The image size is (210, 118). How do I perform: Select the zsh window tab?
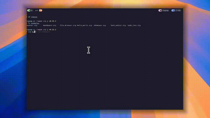click(x=37, y=10)
